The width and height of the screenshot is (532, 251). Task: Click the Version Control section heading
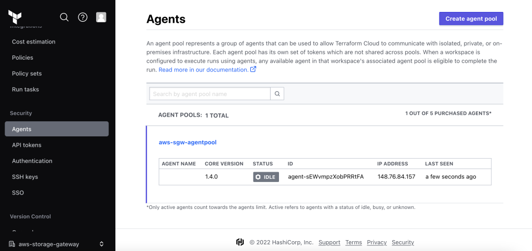click(31, 216)
